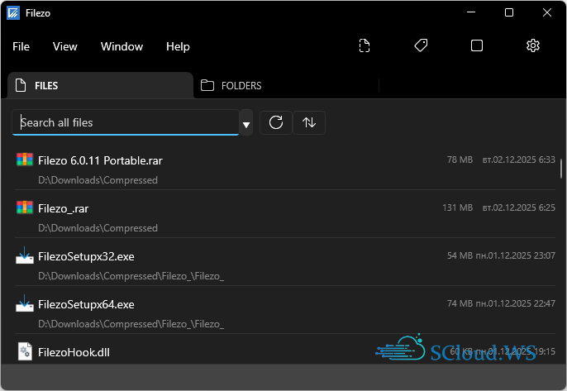The image size is (567, 391).
Task: Open the Help menu
Action: pyautogui.click(x=178, y=46)
